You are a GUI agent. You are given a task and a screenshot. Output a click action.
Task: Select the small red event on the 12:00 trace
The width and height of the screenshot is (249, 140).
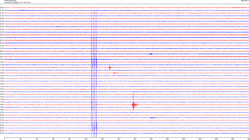115,73
